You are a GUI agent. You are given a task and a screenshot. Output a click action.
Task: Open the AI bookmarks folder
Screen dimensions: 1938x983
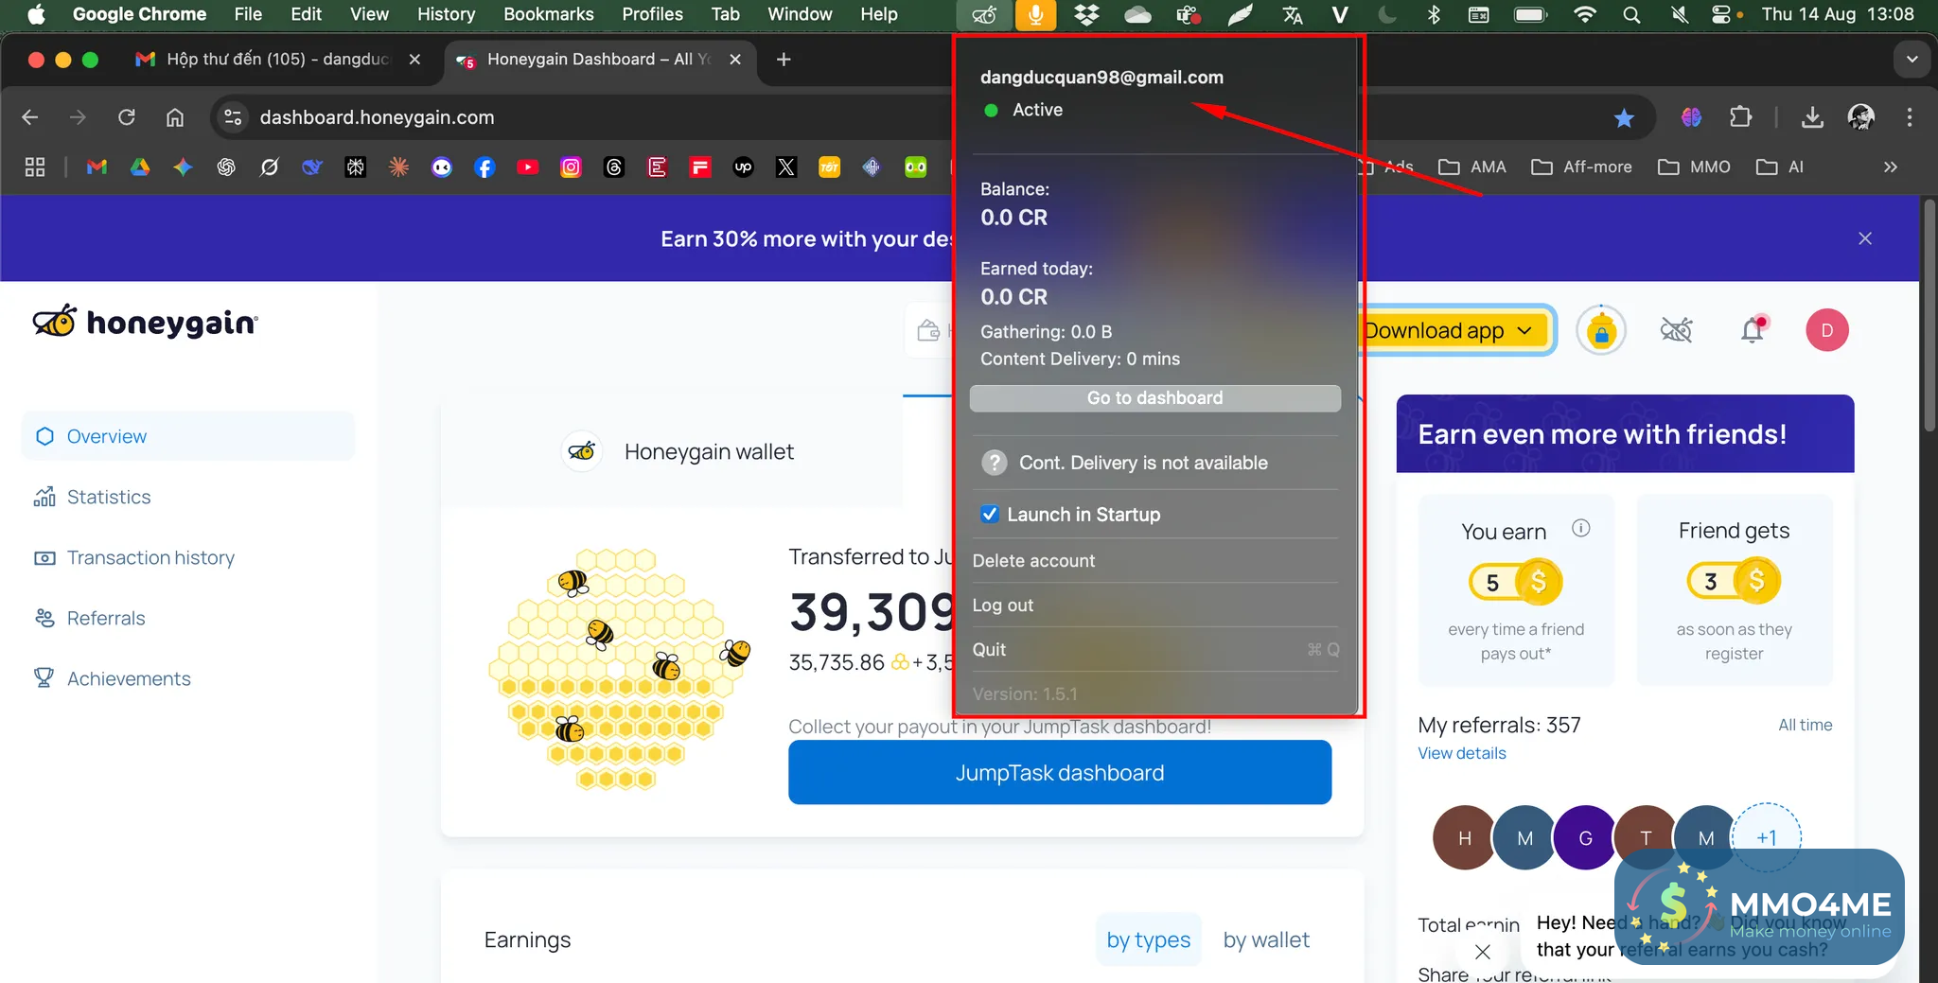[x=1780, y=167]
